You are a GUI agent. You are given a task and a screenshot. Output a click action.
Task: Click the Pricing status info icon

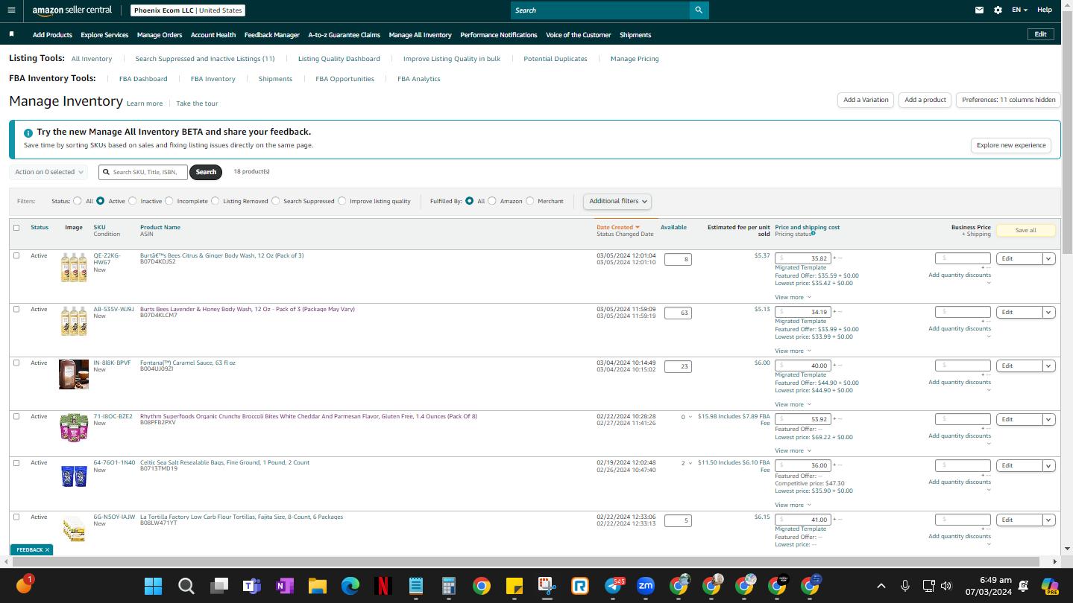point(813,233)
